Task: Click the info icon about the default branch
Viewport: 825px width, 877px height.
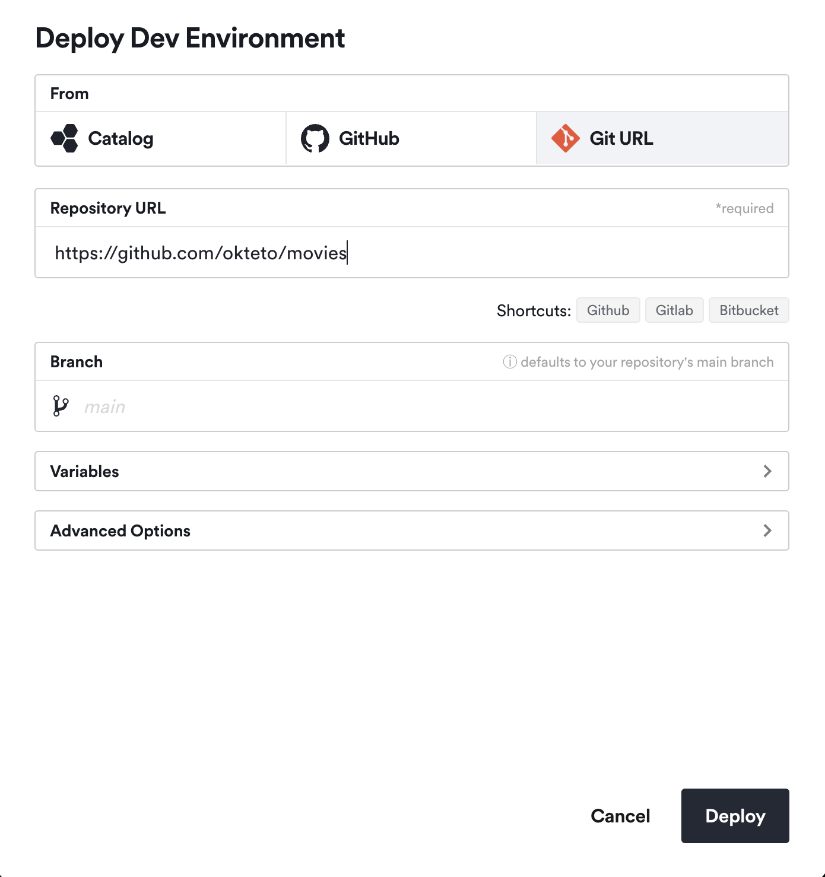Action: point(509,362)
